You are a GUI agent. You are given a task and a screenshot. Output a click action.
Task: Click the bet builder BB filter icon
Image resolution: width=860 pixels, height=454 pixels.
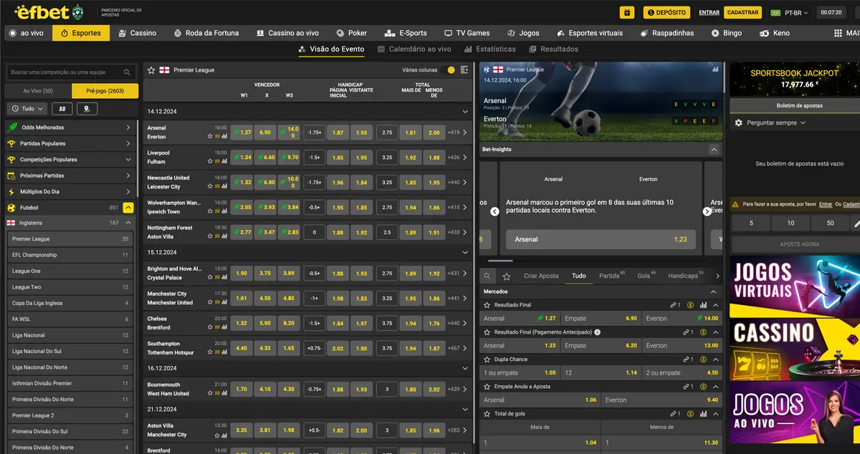coord(62,109)
